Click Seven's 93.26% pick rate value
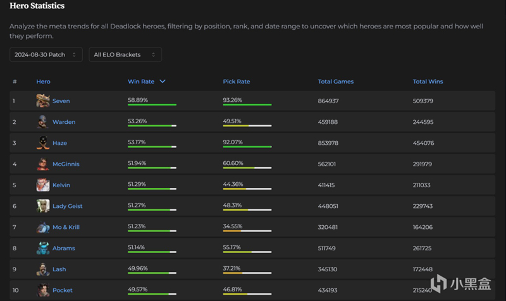 click(x=232, y=100)
